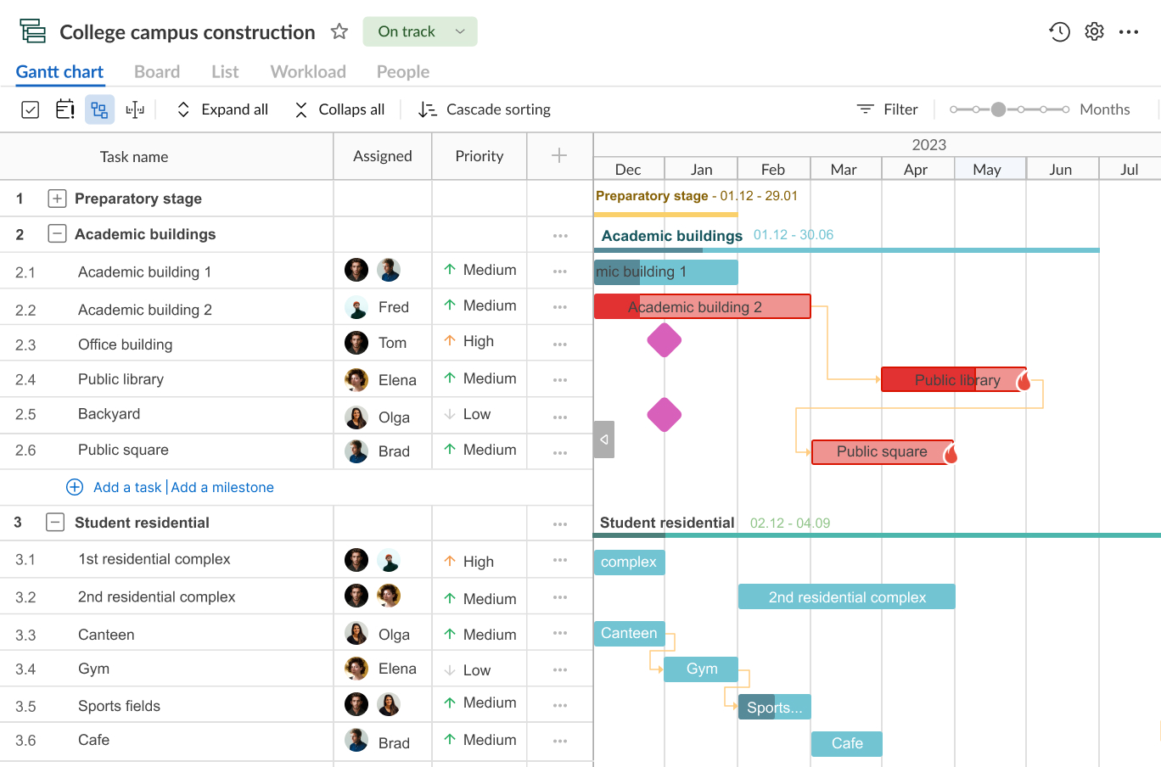The width and height of the screenshot is (1161, 767).
Task: Click the Add a milestone link
Action: [x=222, y=487]
